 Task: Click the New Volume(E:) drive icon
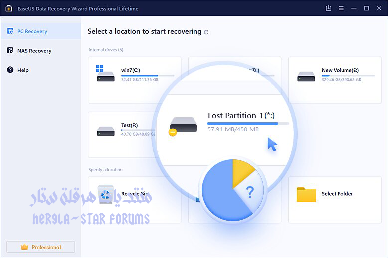tap(306, 76)
